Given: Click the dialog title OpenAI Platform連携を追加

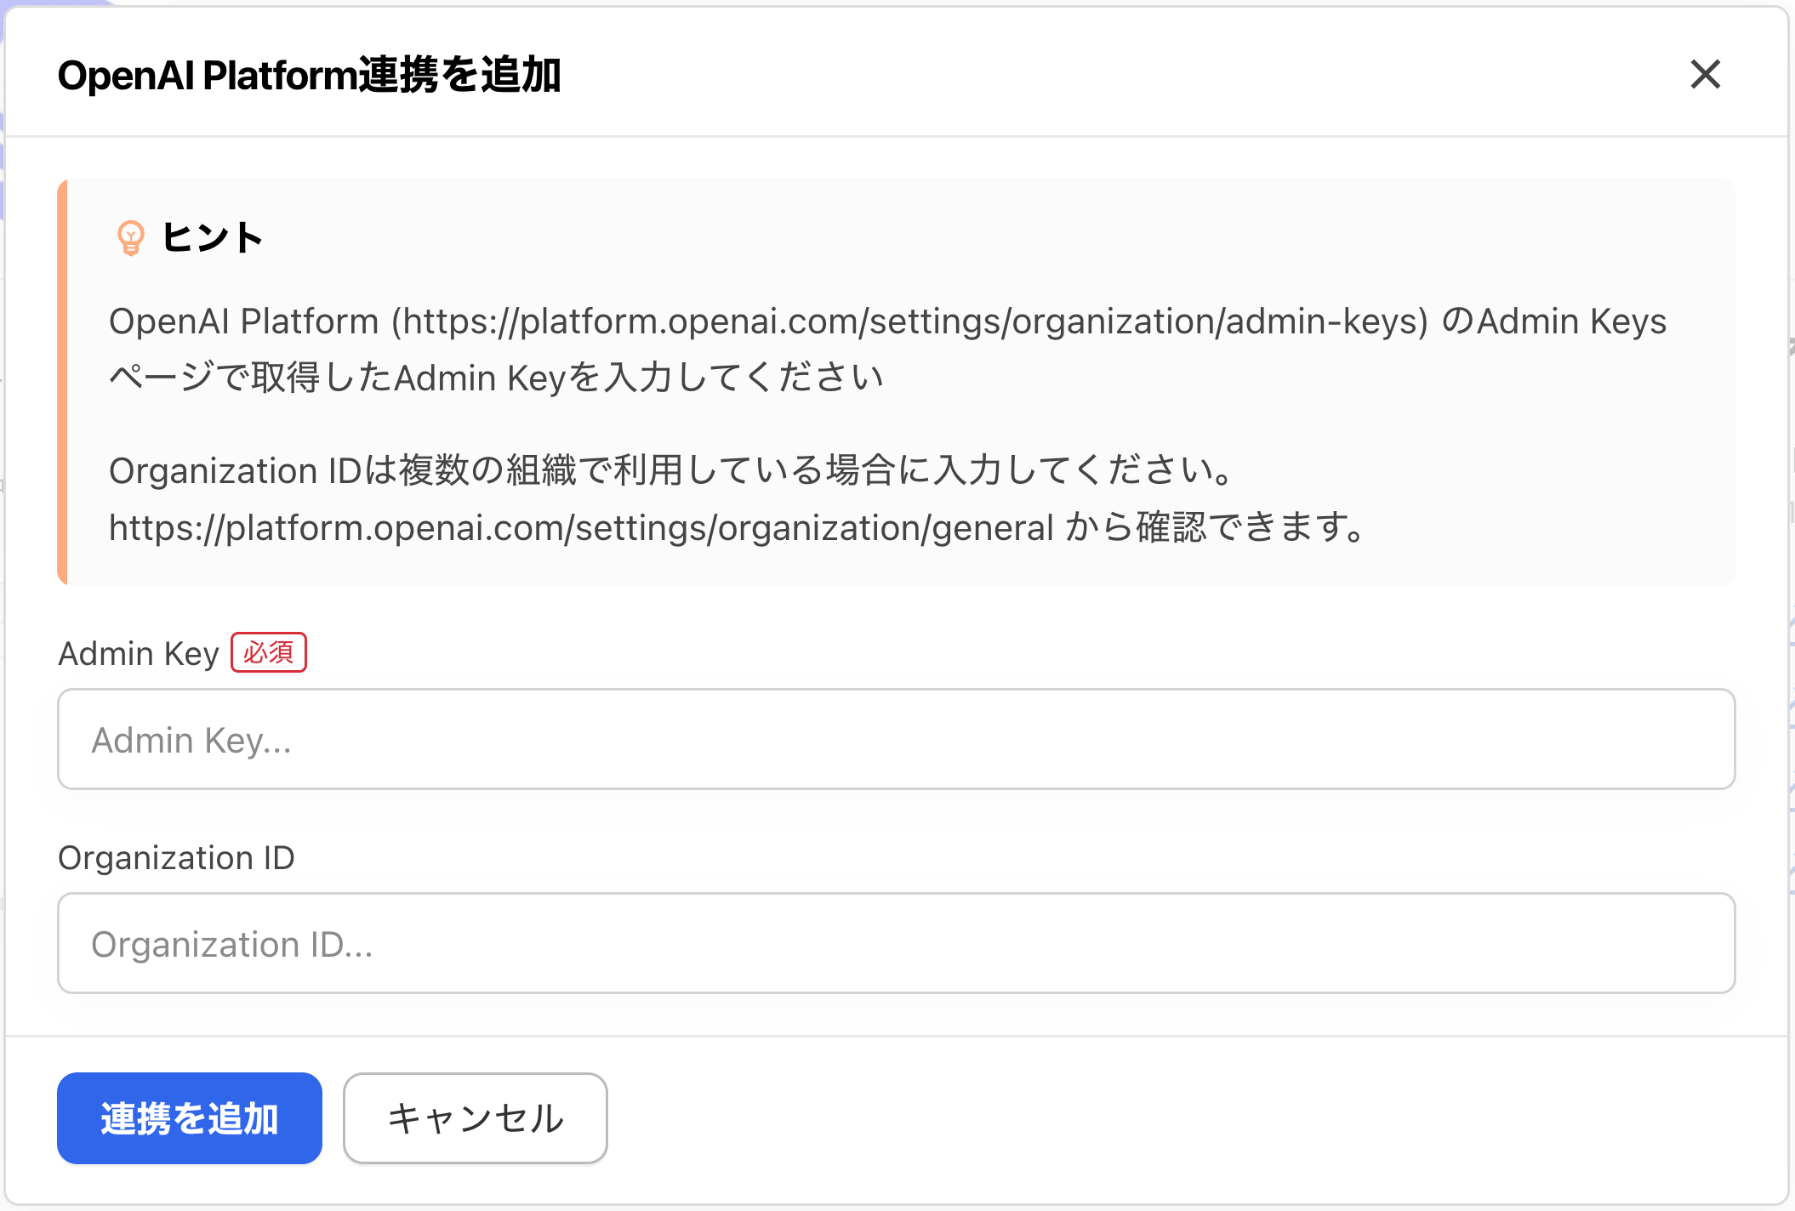Looking at the screenshot, I should tap(309, 75).
